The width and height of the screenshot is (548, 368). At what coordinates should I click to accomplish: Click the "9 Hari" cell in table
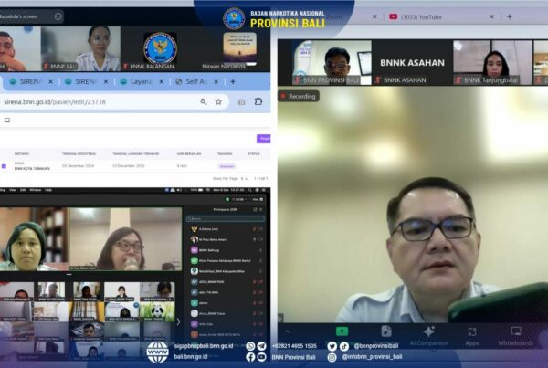[182, 166]
